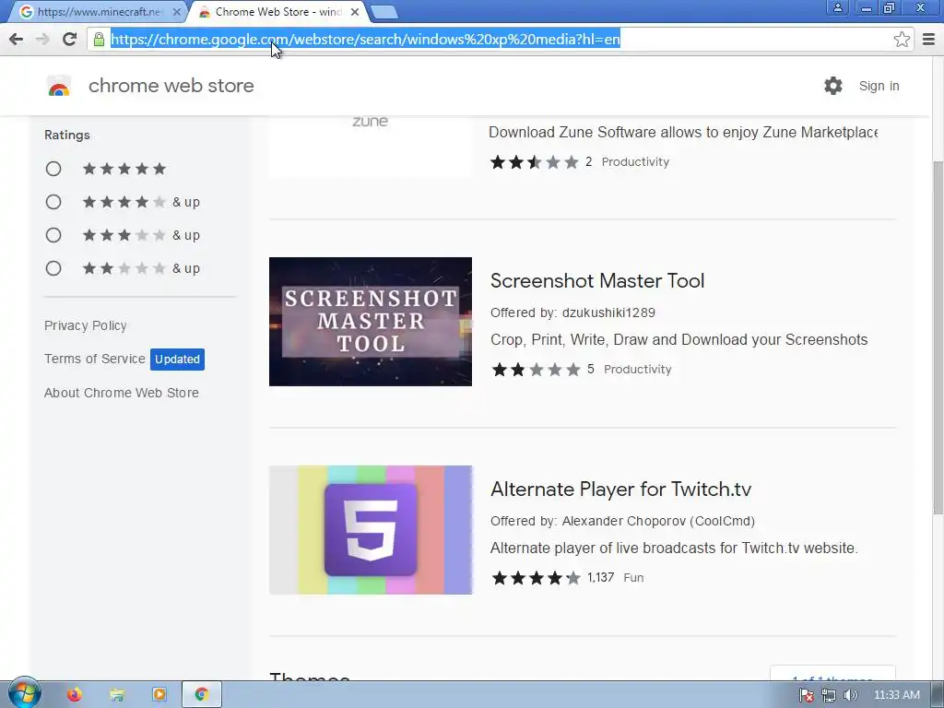Click the Alternate Player HTML5 thumbnail
The width and height of the screenshot is (944, 708).
pyautogui.click(x=371, y=530)
